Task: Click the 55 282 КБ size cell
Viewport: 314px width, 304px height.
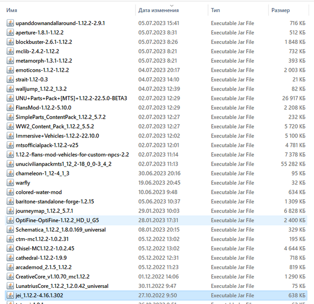Action: click(293, 164)
